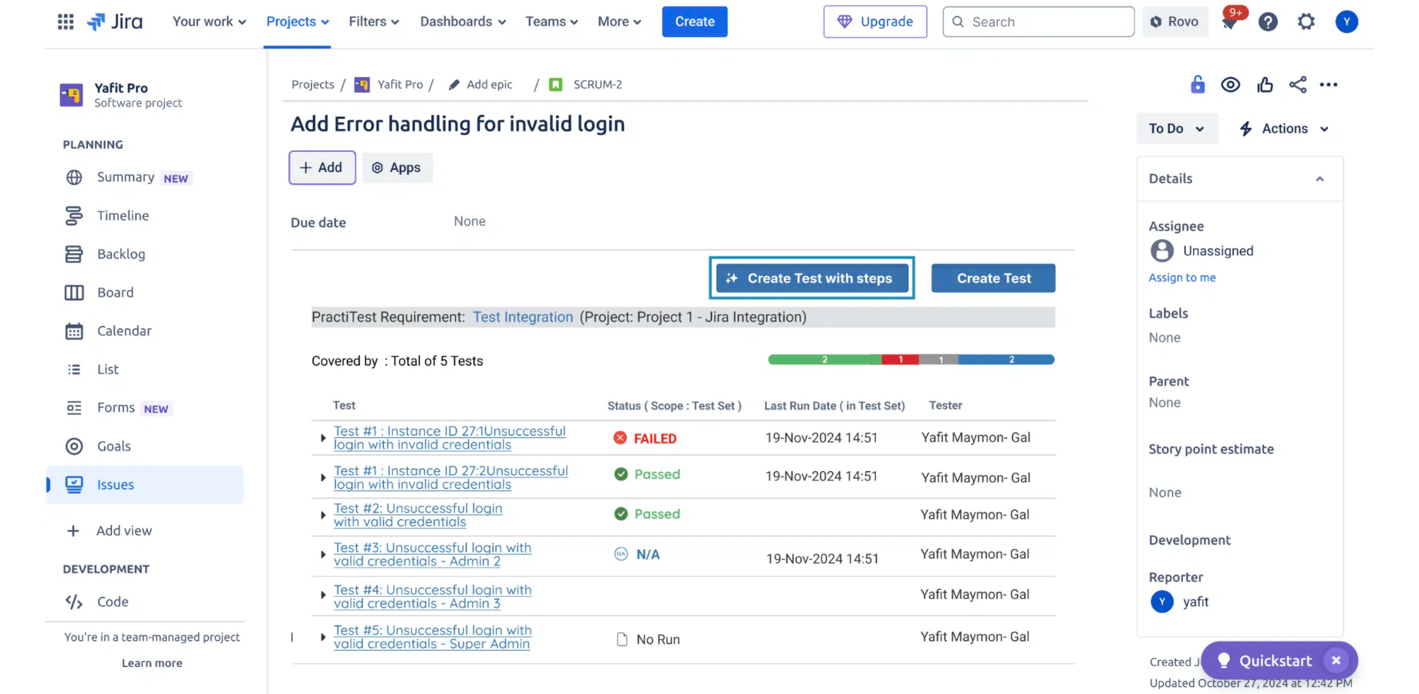
Task: Open the Help question mark icon
Action: tap(1268, 22)
